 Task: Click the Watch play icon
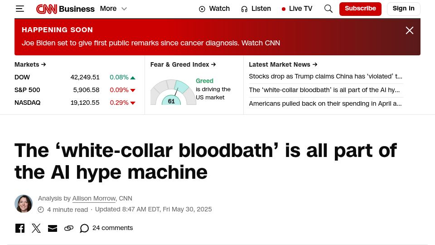(x=202, y=9)
